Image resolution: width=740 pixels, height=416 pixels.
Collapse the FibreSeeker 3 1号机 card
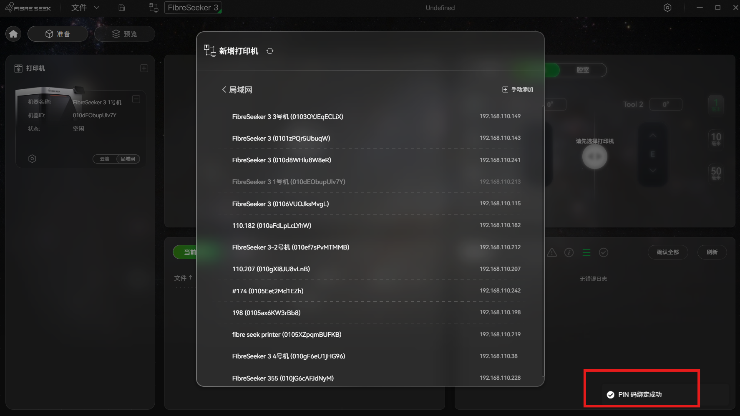coord(136,99)
